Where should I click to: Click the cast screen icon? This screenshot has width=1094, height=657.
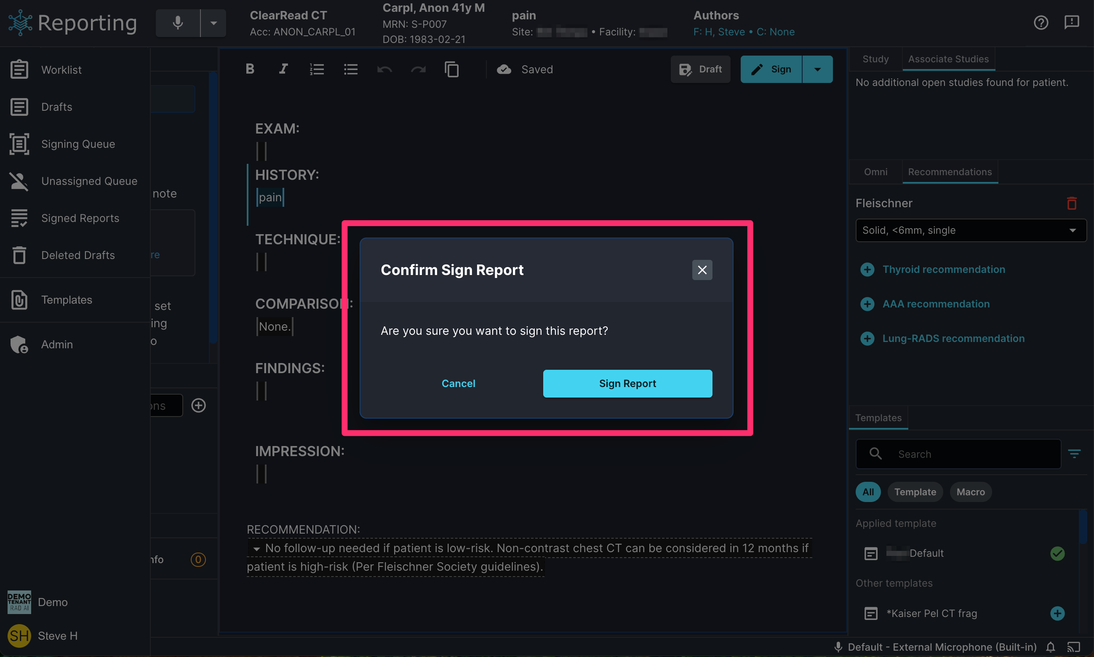pos(1073,647)
